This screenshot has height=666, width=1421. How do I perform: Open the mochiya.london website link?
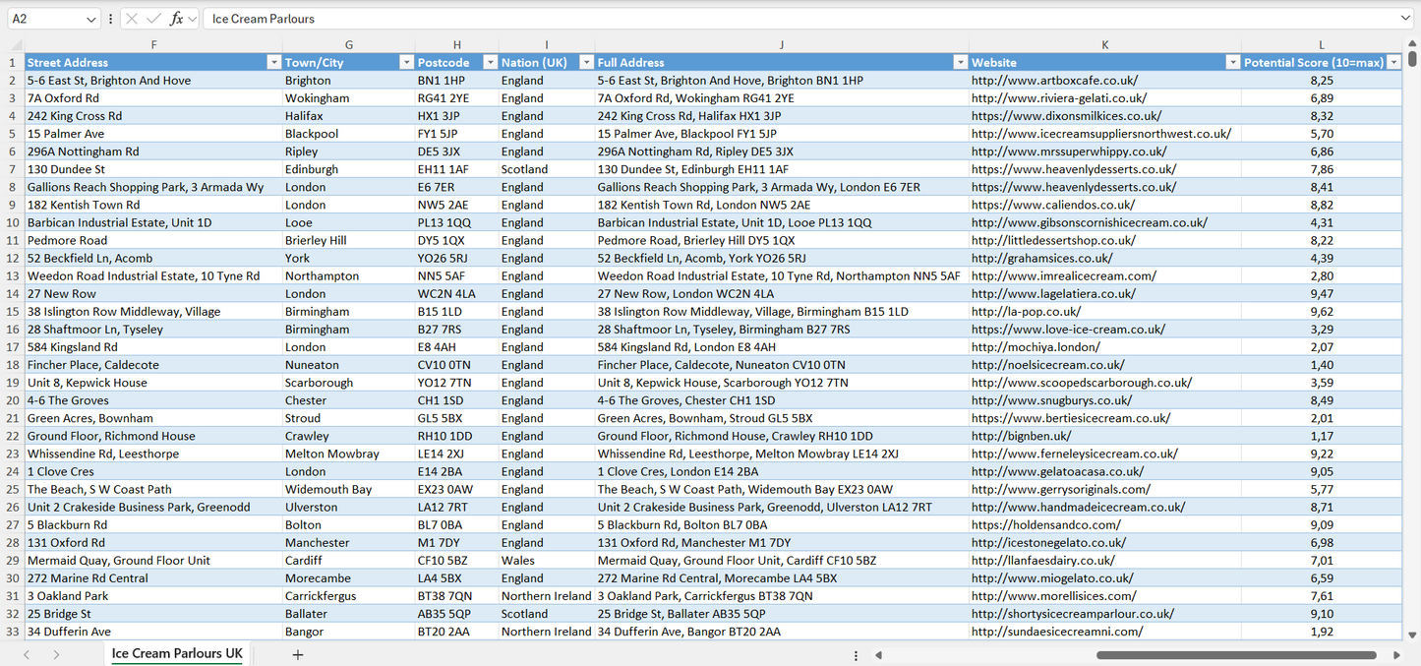(x=1030, y=346)
